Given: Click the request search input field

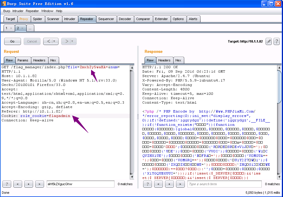Looking at the screenshot, I should [x=80, y=184].
